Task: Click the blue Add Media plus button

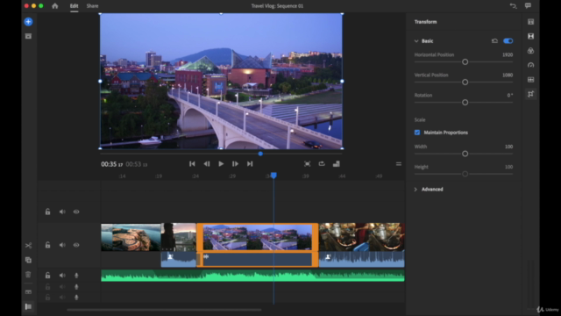Action: 28,22
